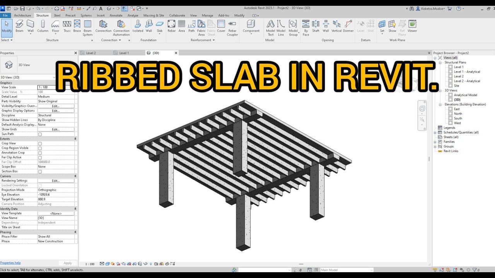Select the Truss tool
The height and width of the screenshot is (278, 495).
pyautogui.click(x=67, y=26)
